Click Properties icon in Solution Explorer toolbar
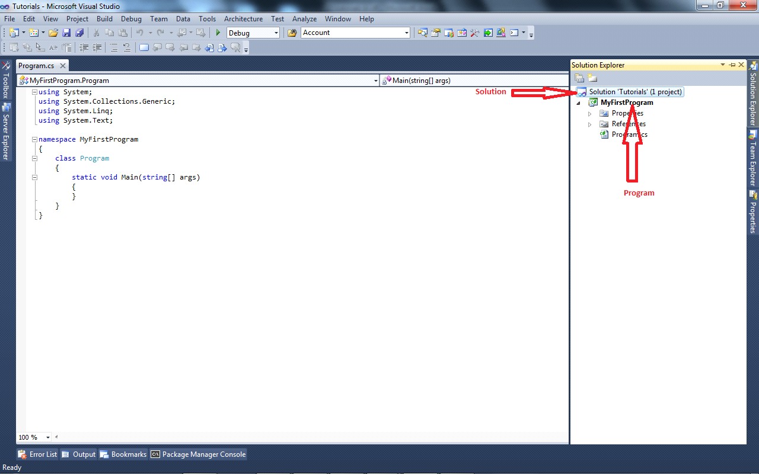The width and height of the screenshot is (759, 474). [x=579, y=78]
